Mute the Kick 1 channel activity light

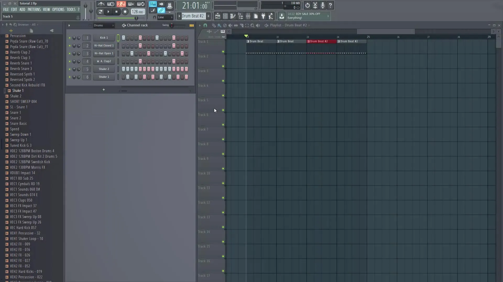coord(70,38)
